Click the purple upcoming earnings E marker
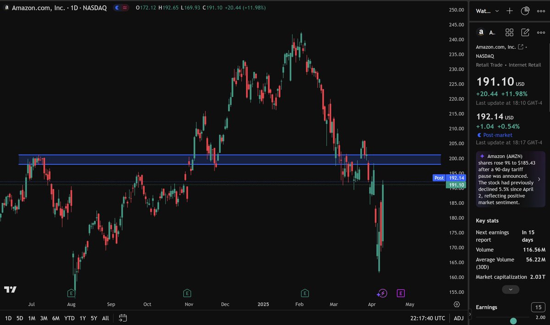The image size is (550, 325). [401, 293]
